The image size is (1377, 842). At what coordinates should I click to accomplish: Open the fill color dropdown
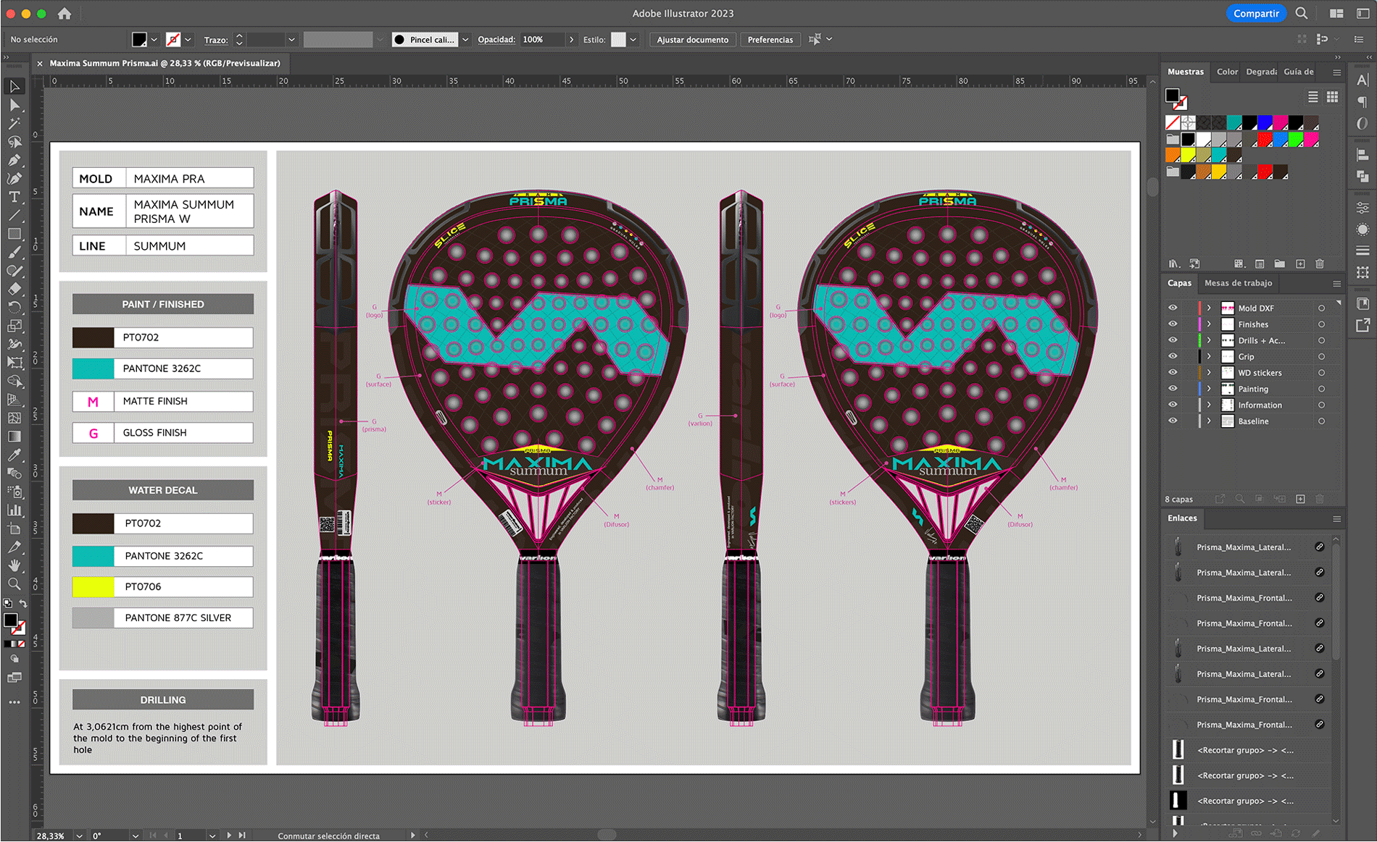click(x=154, y=40)
